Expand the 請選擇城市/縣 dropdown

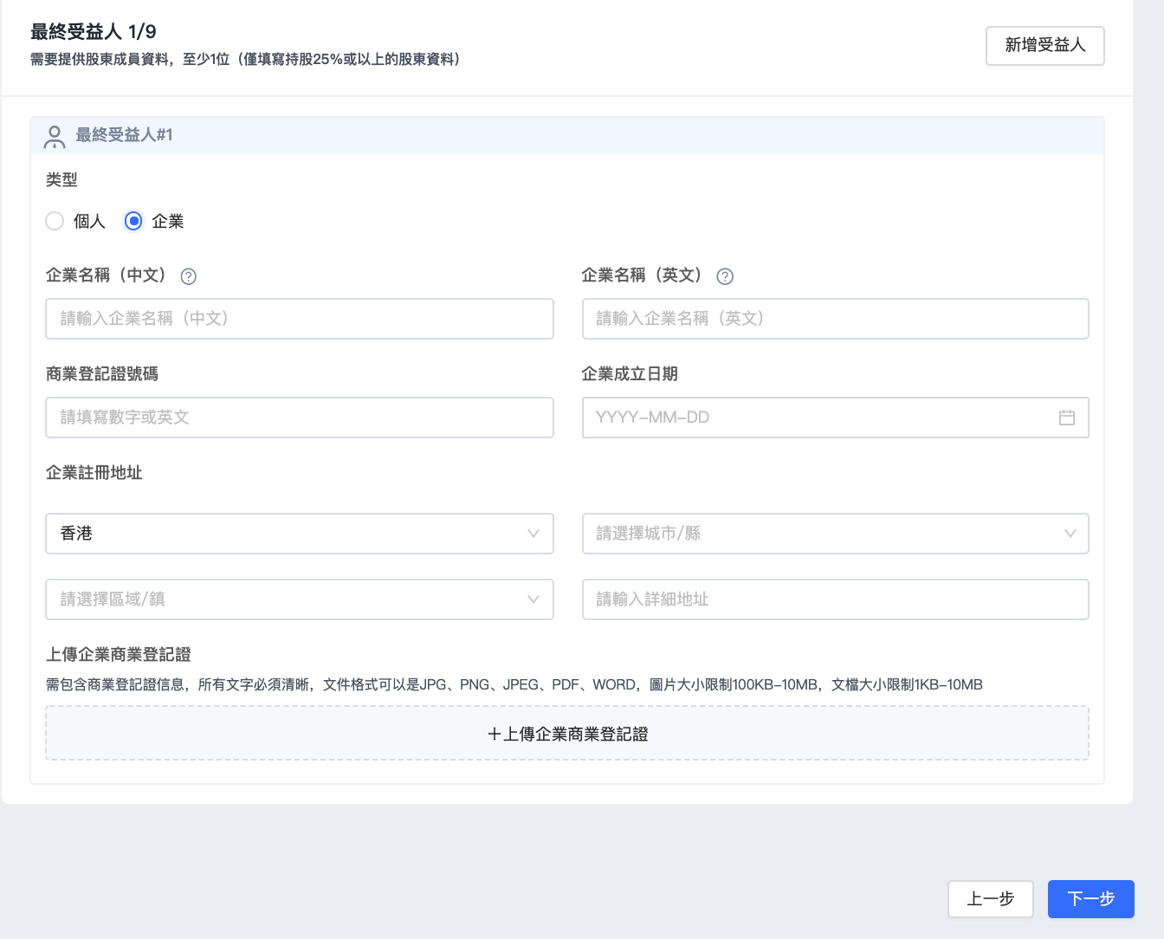pyautogui.click(x=835, y=534)
